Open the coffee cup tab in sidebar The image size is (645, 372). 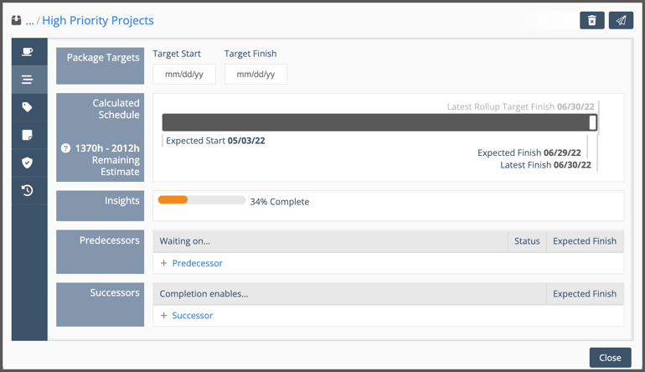click(28, 52)
